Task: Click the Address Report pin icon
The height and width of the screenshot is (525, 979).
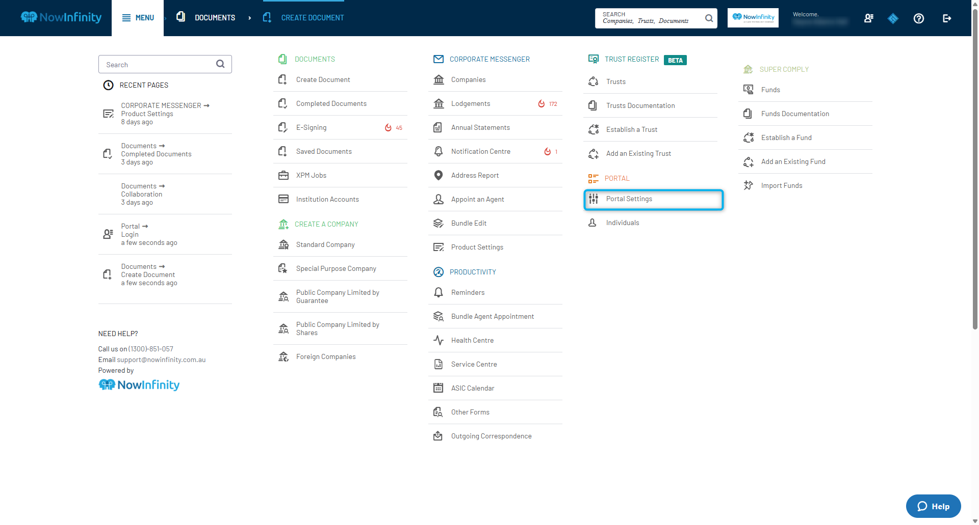Action: 438,175
